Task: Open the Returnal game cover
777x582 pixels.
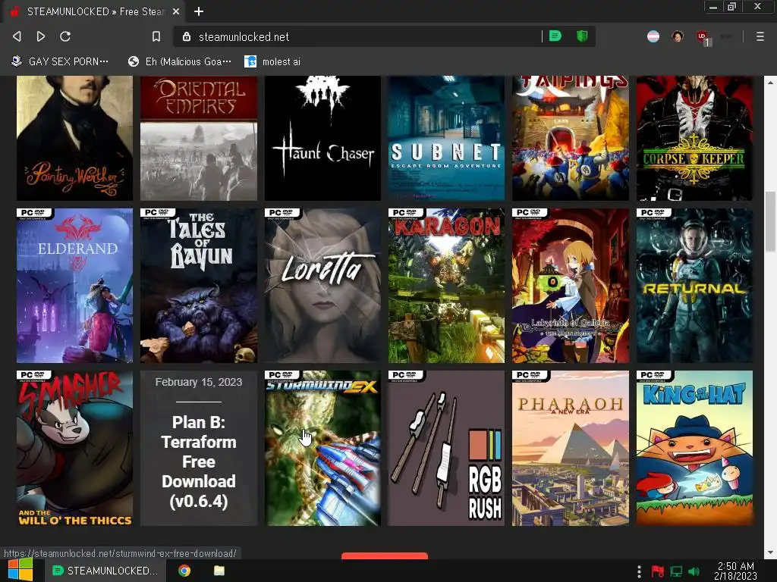Action: [x=694, y=286]
